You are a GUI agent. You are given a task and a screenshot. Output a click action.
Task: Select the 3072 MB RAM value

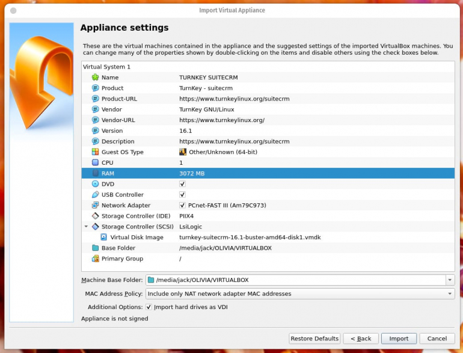192,173
